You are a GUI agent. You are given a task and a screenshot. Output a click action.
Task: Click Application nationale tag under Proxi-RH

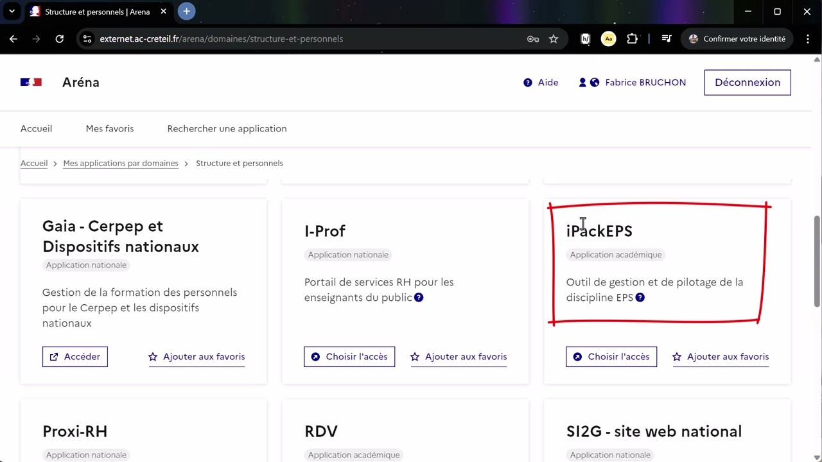(x=86, y=455)
